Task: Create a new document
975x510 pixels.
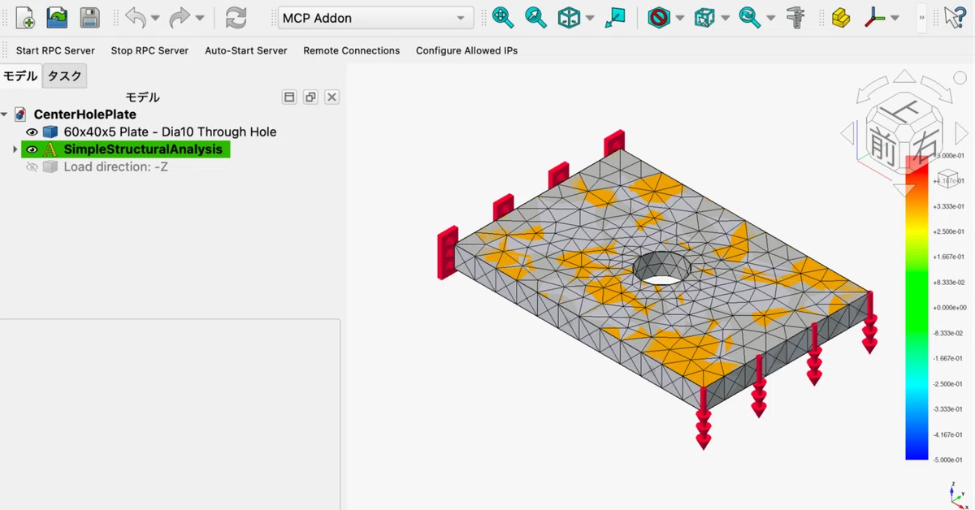Action: tap(25, 17)
